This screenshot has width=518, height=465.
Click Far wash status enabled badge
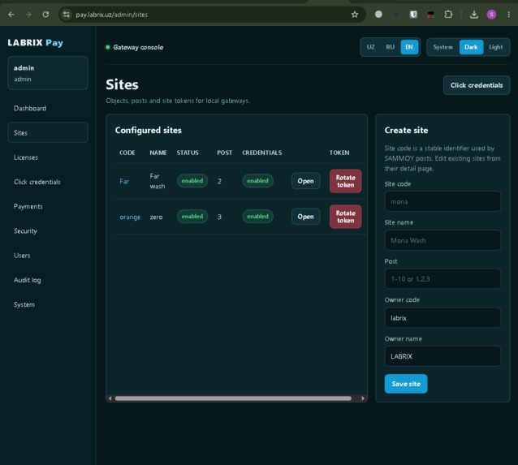click(192, 181)
